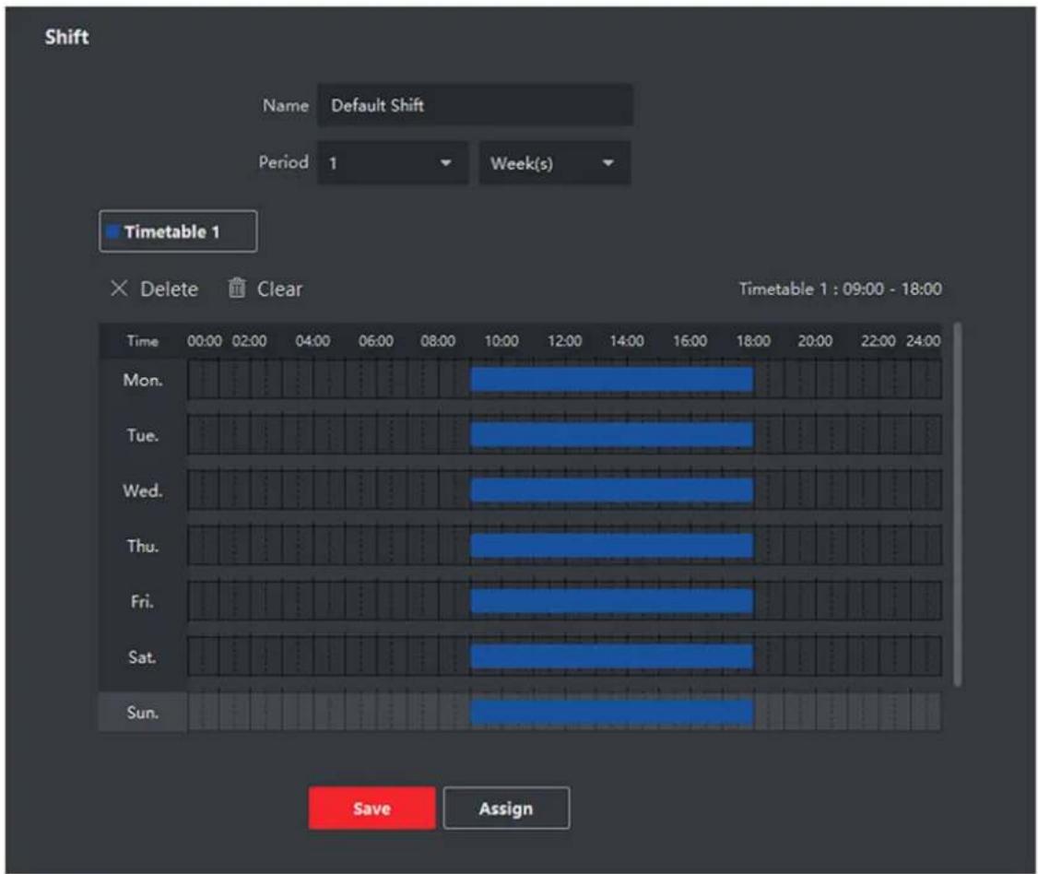Viewport: 1038px width, 874px height.
Task: Select the blue Timetable 1 color square
Action: click(x=112, y=231)
